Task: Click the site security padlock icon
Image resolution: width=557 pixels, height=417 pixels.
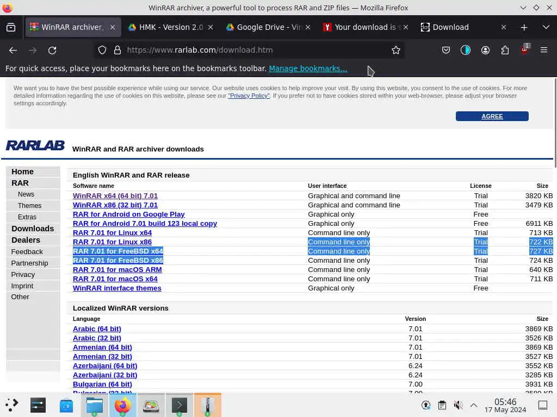Action: [117, 50]
